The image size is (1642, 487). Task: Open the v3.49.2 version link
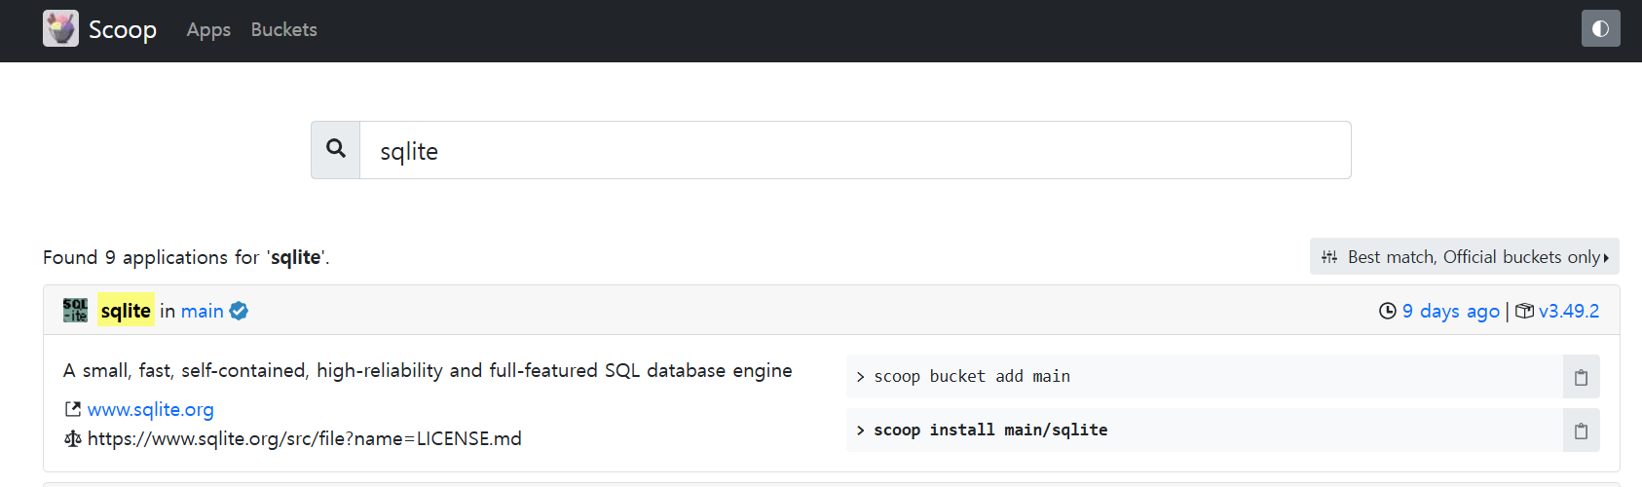(x=1569, y=311)
